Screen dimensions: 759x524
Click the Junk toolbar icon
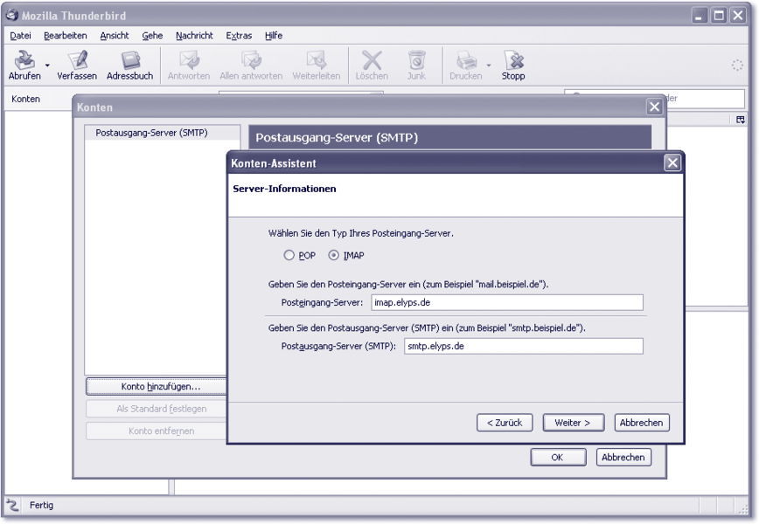pyautogui.click(x=416, y=61)
